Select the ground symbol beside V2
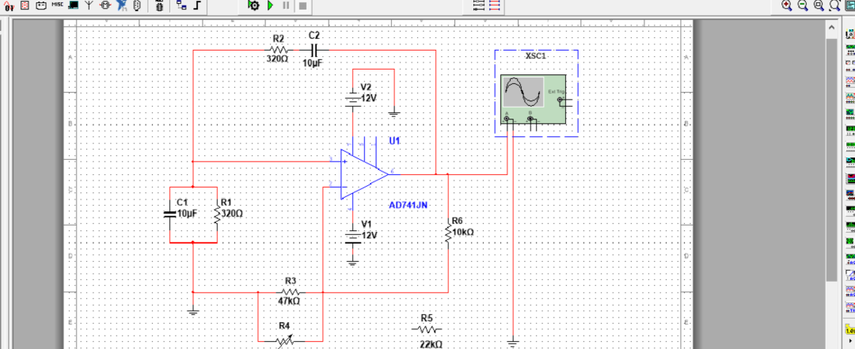 pyautogui.click(x=393, y=114)
